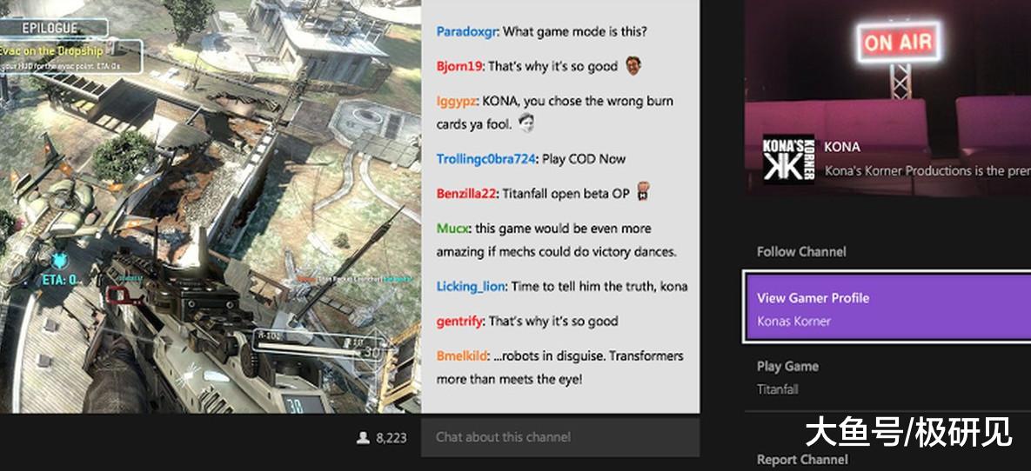Viewport: 1031px width, 471px height.
Task: Click username Trollingc0bra724 in chat
Action: (x=486, y=159)
